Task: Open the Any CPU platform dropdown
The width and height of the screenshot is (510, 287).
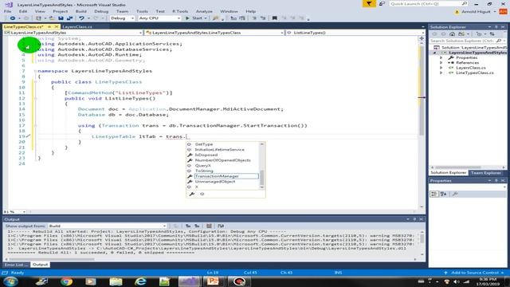Action: (159, 18)
